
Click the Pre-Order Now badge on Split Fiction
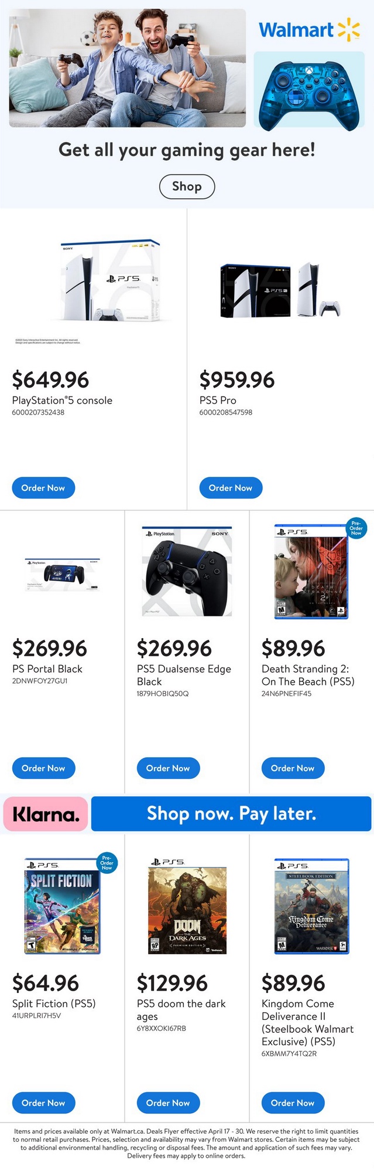[107, 863]
